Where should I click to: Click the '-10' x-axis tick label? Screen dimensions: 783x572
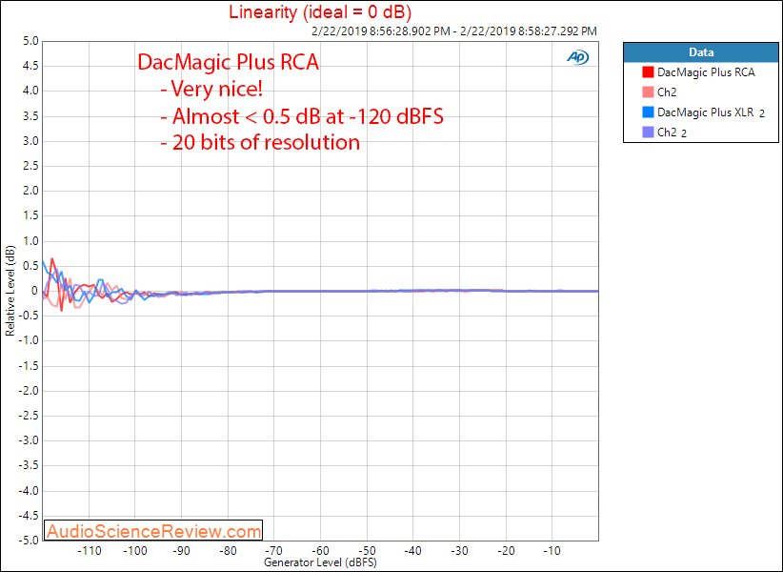point(552,551)
